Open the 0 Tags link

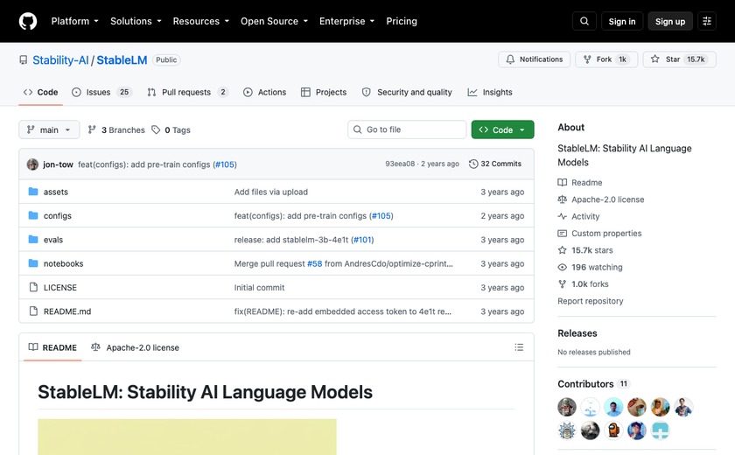(x=171, y=129)
